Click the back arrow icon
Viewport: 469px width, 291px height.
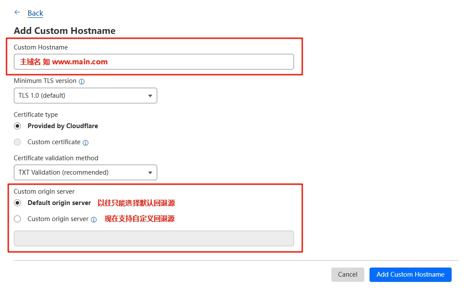17,13
